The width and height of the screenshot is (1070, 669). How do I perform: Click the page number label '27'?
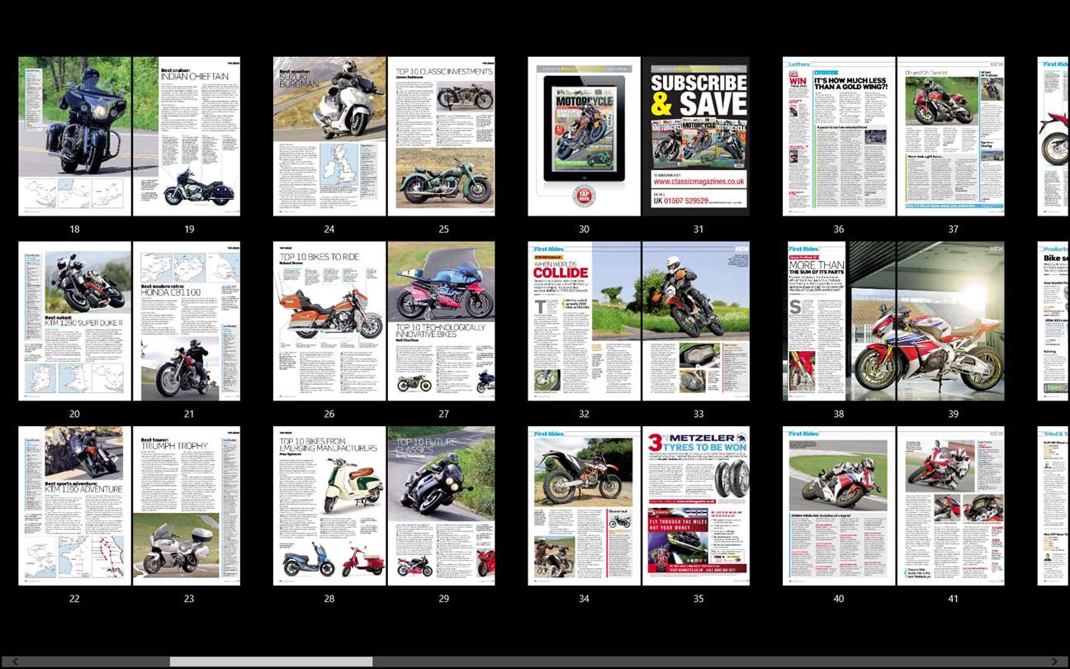click(x=444, y=414)
